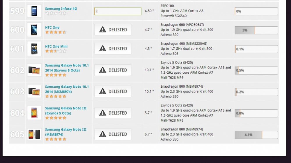Screen dimensions: 291x163
Task: Open the Samsung Infuse 4G phone thumbnail
Action: click(x=34, y=11)
